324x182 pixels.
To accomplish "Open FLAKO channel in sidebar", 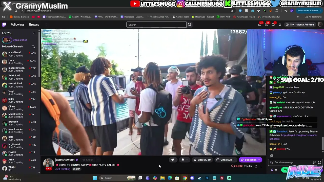I will pyautogui.click(x=20, y=153).
